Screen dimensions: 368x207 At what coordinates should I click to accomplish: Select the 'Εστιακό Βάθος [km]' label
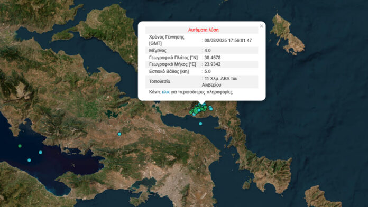tap(169, 71)
